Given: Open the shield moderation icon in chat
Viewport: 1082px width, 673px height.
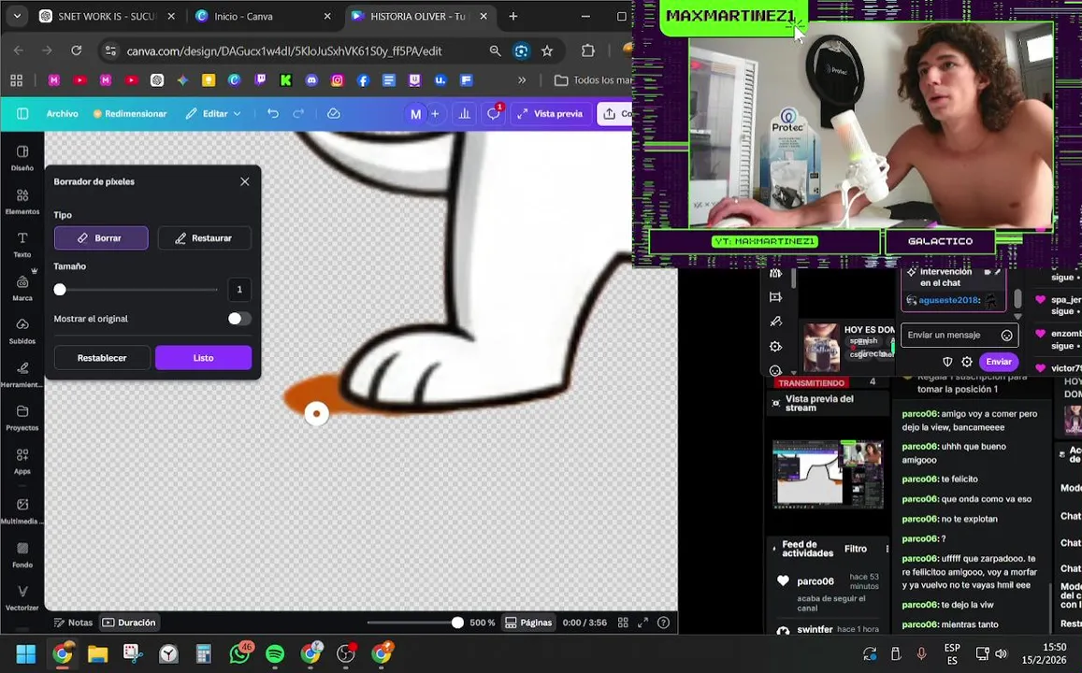Looking at the screenshot, I should pyautogui.click(x=947, y=362).
